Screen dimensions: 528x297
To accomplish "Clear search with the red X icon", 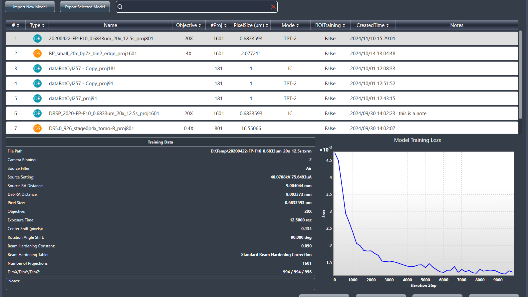I will 273,7.
